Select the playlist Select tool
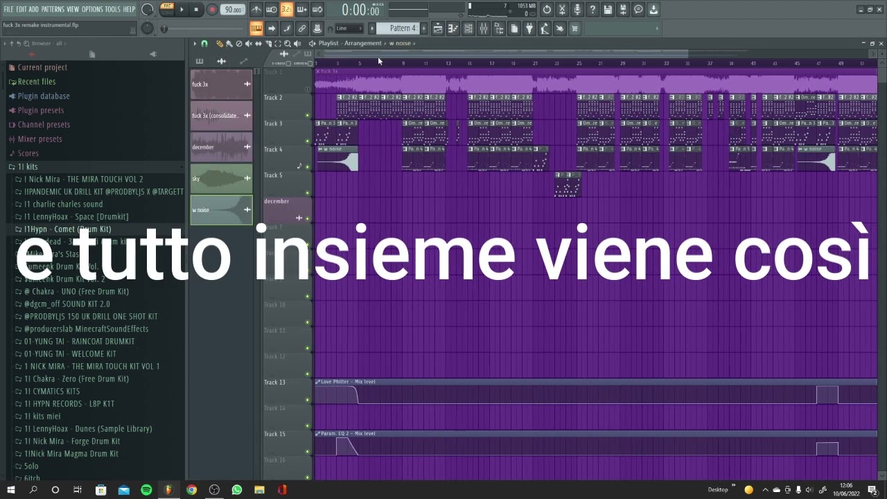This screenshot has width=887, height=499. point(278,44)
